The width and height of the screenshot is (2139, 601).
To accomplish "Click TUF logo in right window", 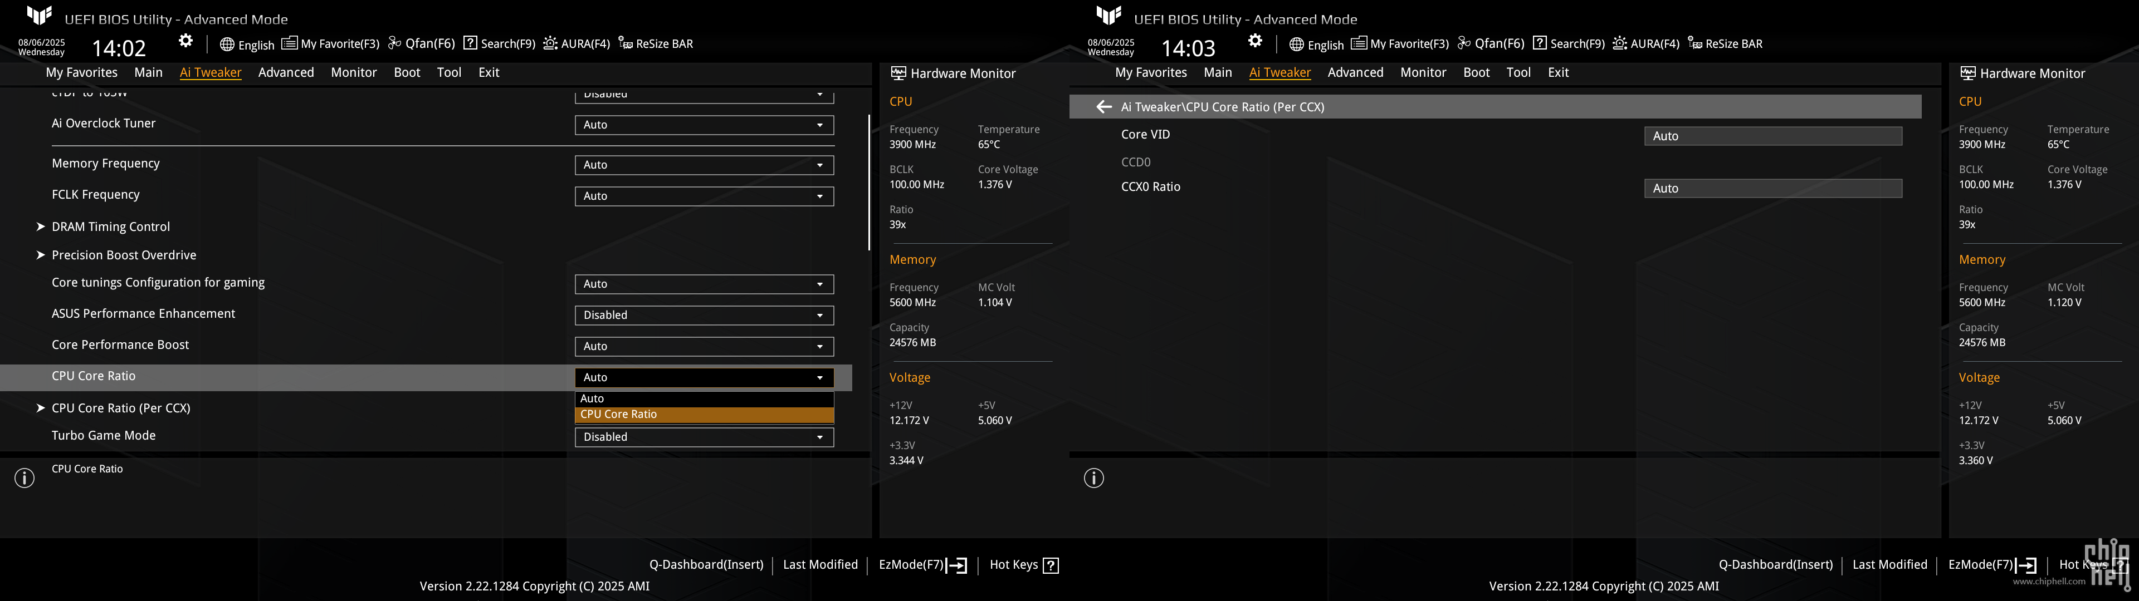I will 1108,15.
